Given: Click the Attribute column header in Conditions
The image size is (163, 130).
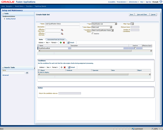Looking at the screenshot, I should click(x=78, y=70).
